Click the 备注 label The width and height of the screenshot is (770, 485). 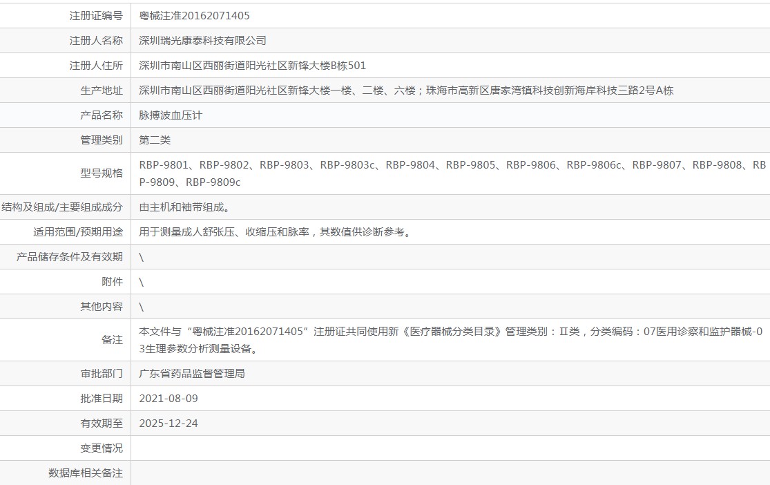coord(112,340)
